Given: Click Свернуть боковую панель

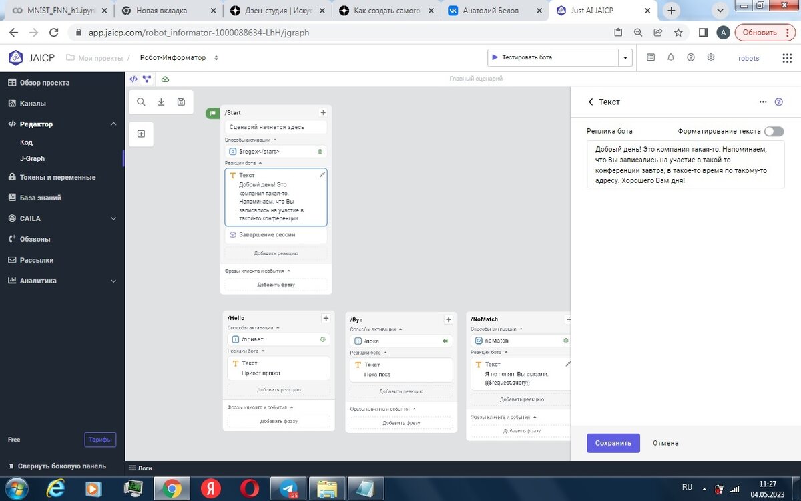Looking at the screenshot, I should pyautogui.click(x=61, y=466).
